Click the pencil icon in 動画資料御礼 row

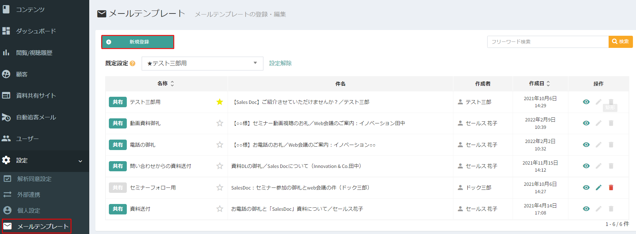click(598, 123)
